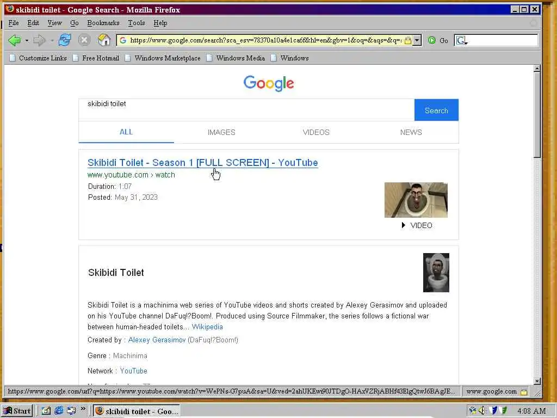Click the scrollbar up arrow
Image resolution: width=557 pixels, height=418 pixels.
[x=537, y=68]
